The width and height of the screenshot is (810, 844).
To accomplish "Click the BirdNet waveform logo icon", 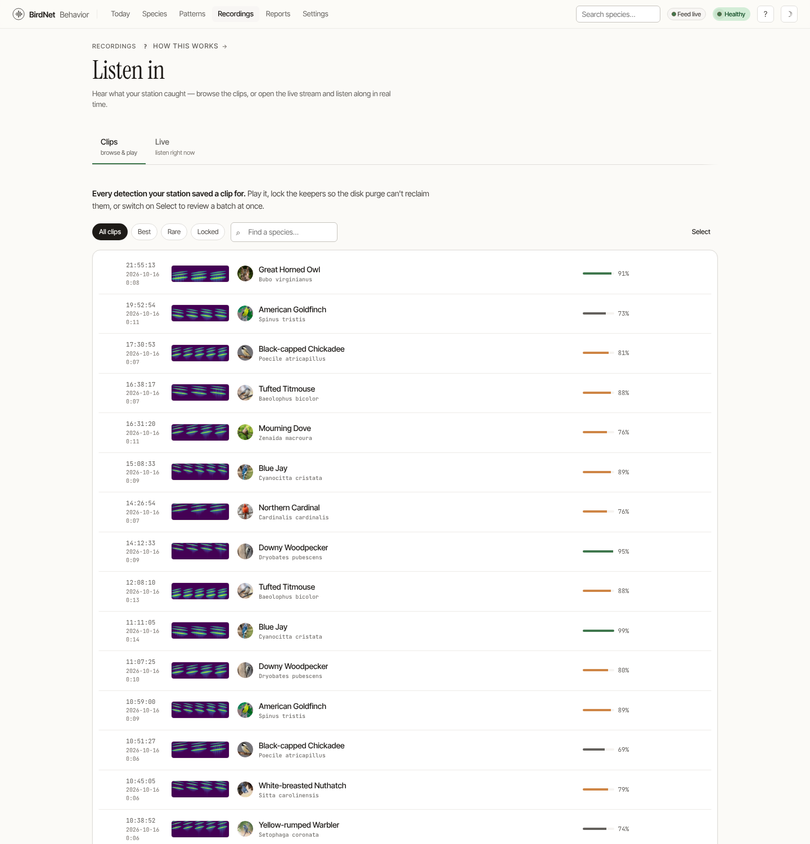I will 19,14.
